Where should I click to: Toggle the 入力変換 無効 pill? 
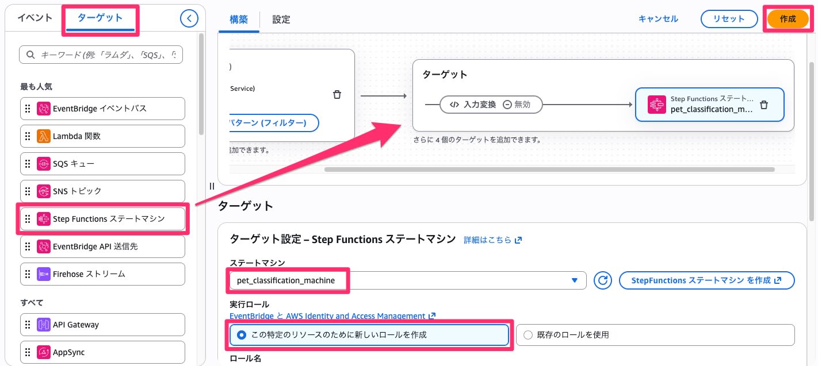click(x=491, y=105)
